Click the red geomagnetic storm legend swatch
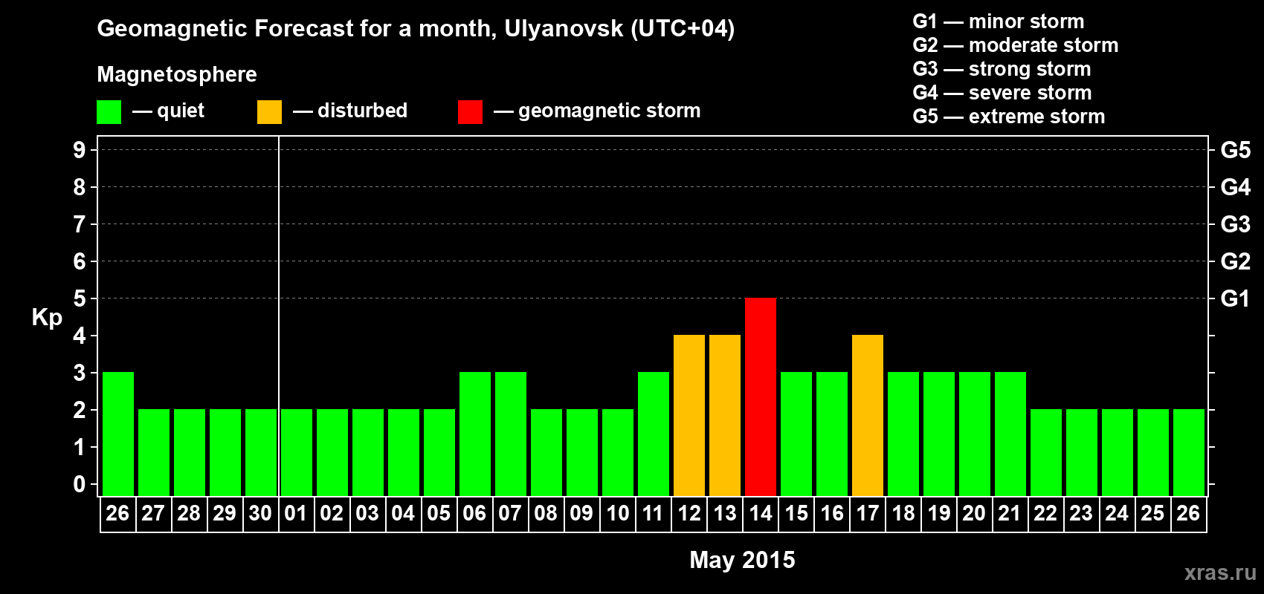Screen dimensions: 1264x594 (471, 112)
